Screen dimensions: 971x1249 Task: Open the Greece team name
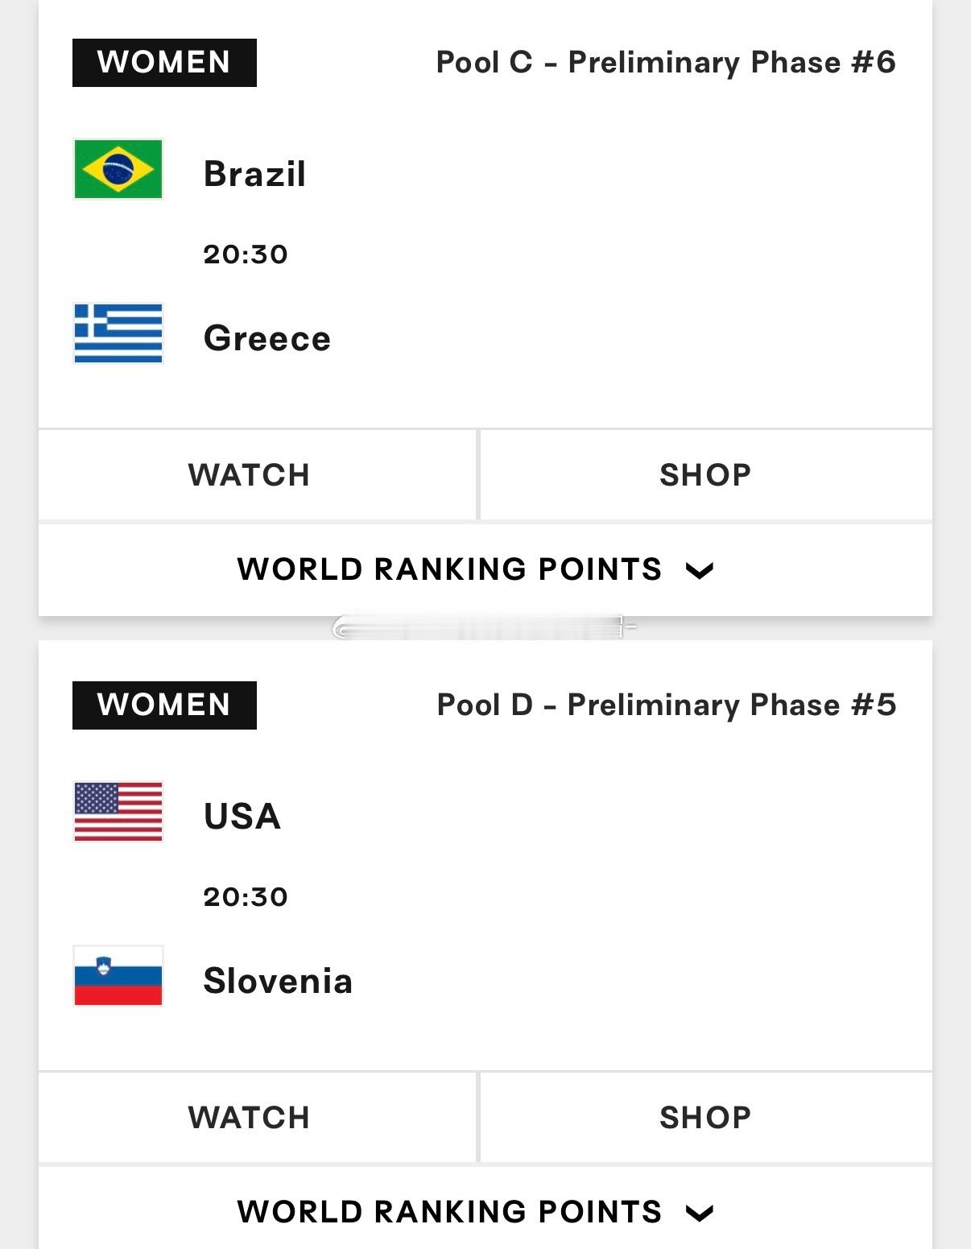267,338
